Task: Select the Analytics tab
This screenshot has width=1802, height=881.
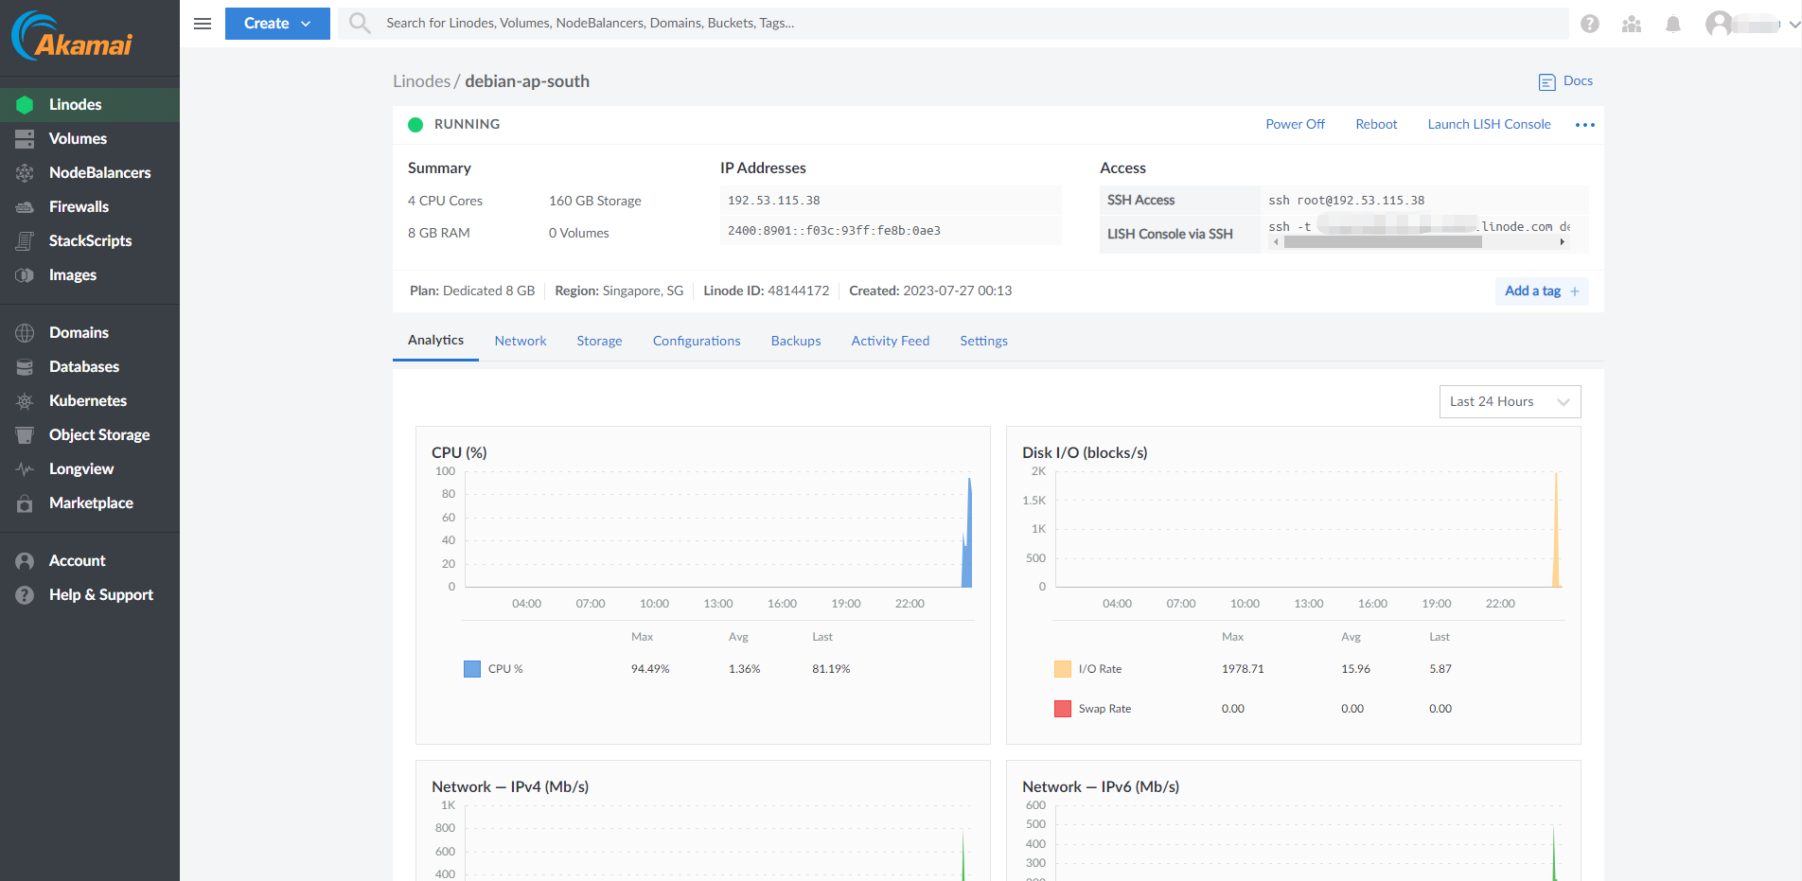Action: point(435,341)
